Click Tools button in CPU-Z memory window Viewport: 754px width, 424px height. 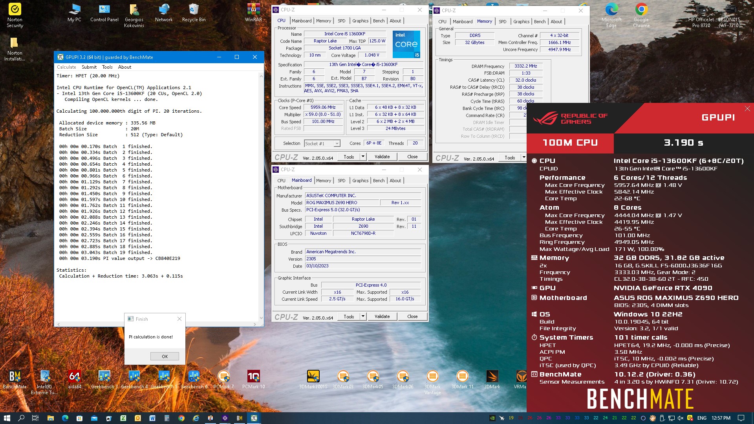[x=510, y=157]
